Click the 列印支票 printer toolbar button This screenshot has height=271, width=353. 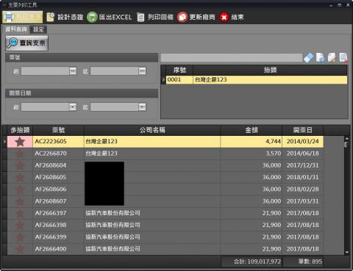(22, 17)
